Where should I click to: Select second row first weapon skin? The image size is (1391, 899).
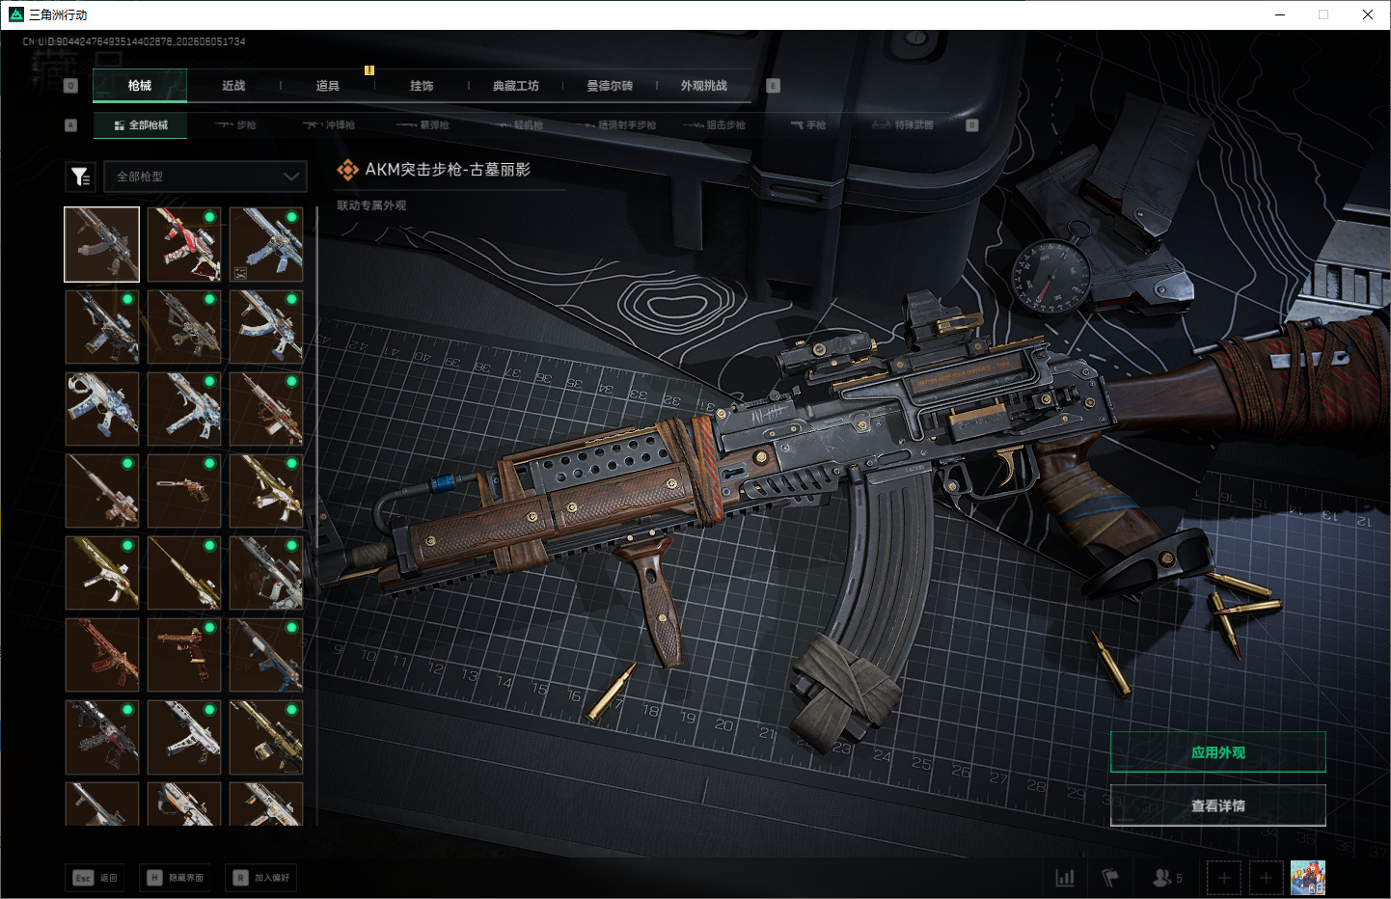[102, 327]
